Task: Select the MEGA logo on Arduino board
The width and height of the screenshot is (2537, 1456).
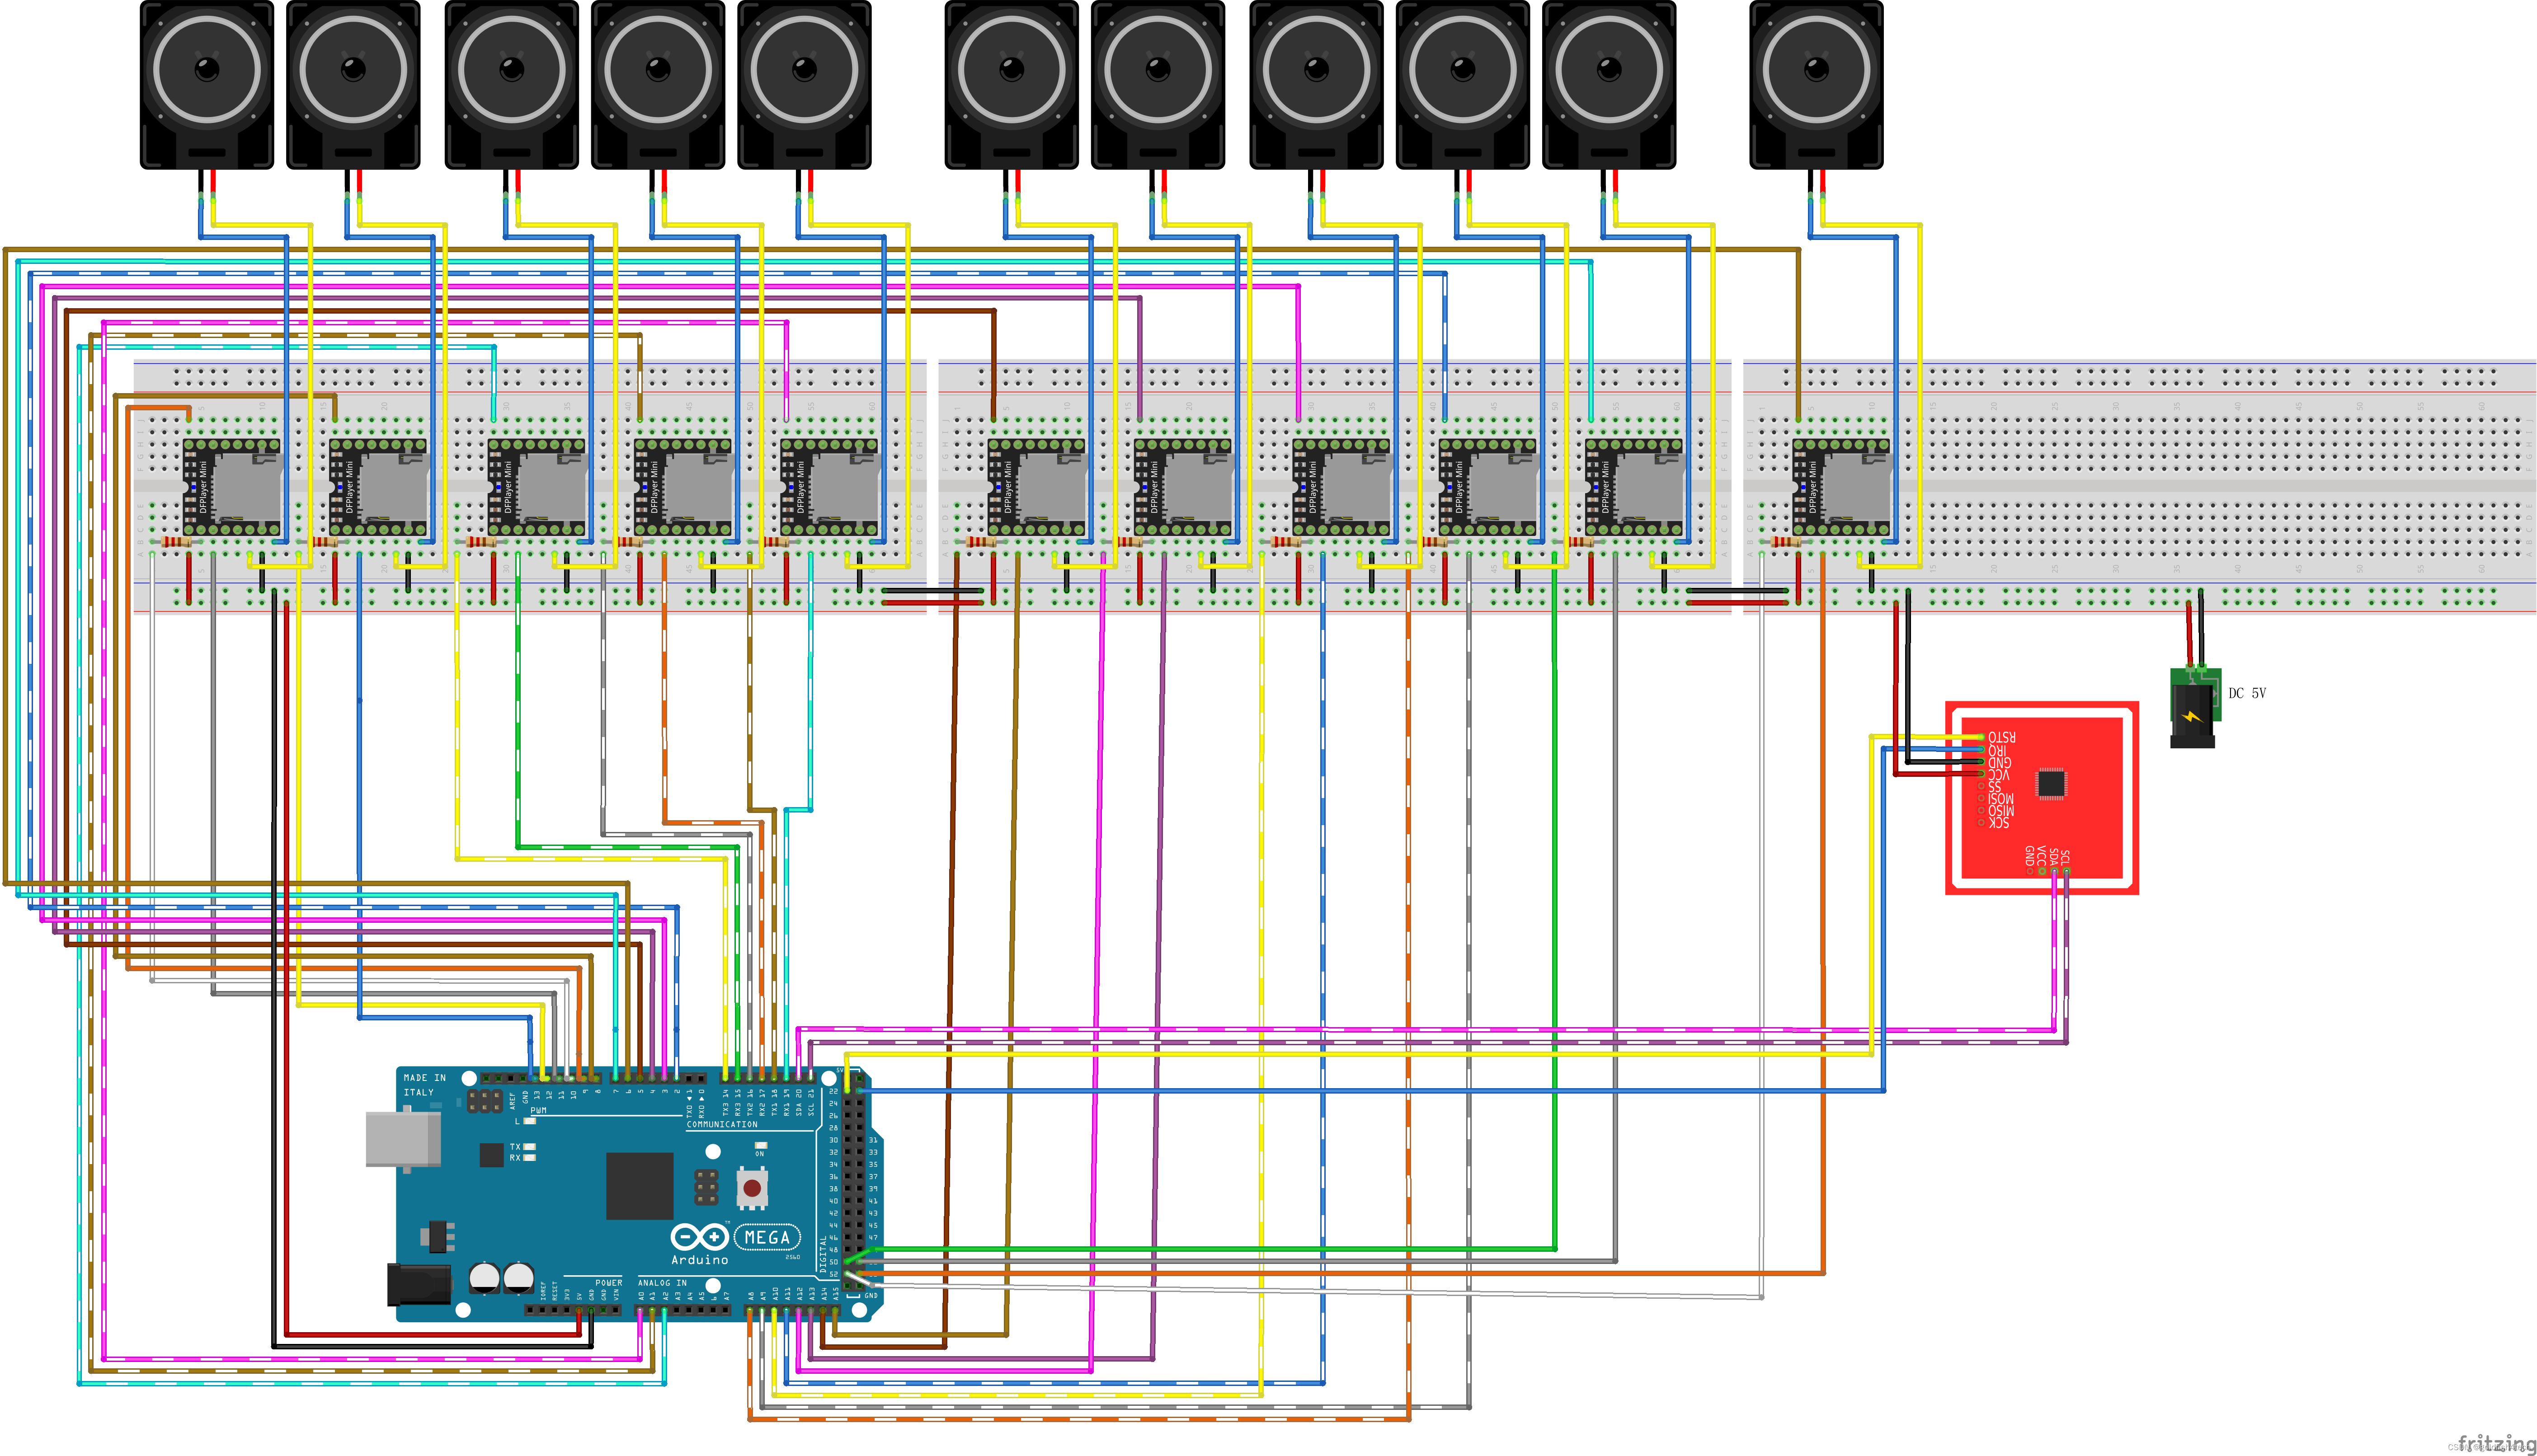Action: click(x=767, y=1237)
